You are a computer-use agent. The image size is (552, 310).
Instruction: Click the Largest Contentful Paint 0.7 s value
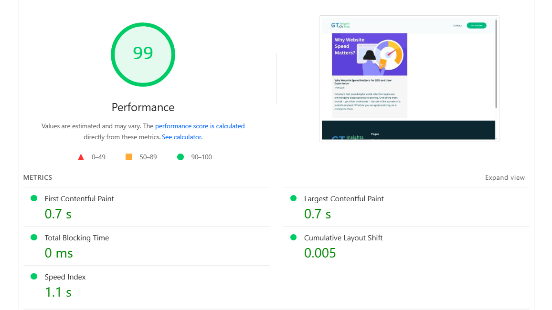click(318, 214)
